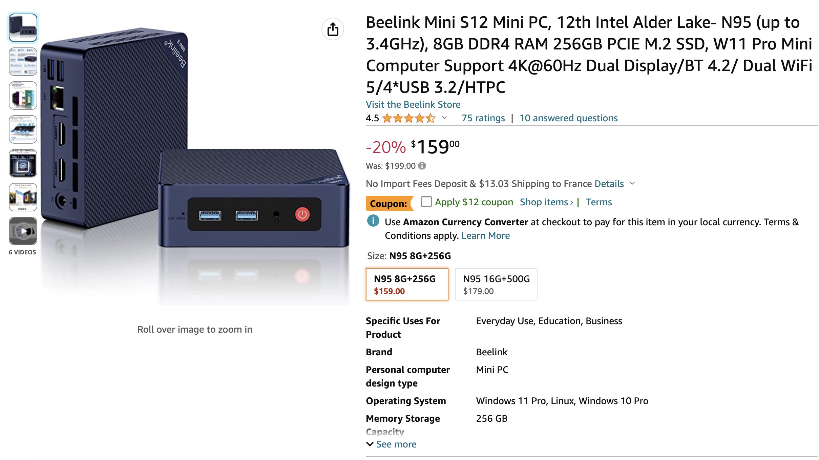Viewport: 819px width, 460px height.
Task: Expand See more product specifications
Action: [x=397, y=444]
